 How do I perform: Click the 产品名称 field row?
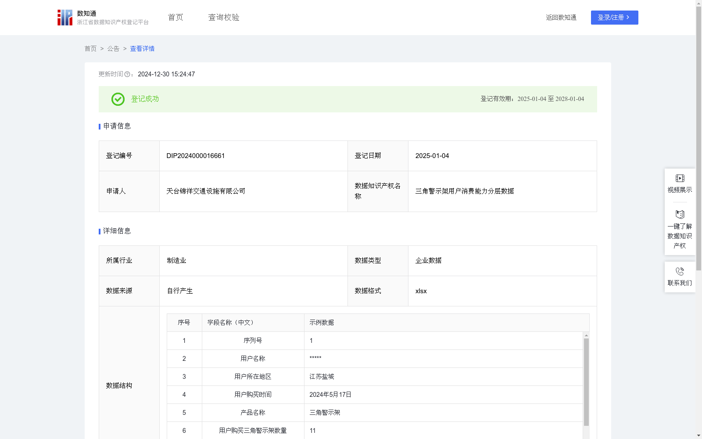[x=375, y=413]
